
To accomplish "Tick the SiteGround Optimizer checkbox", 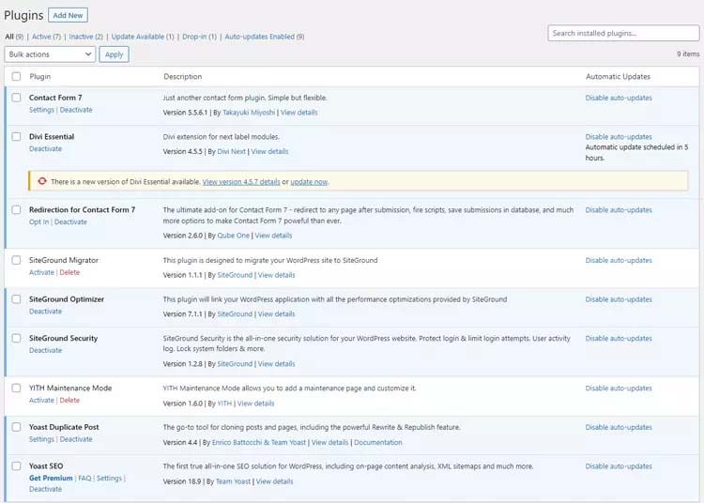I will [x=16, y=298].
